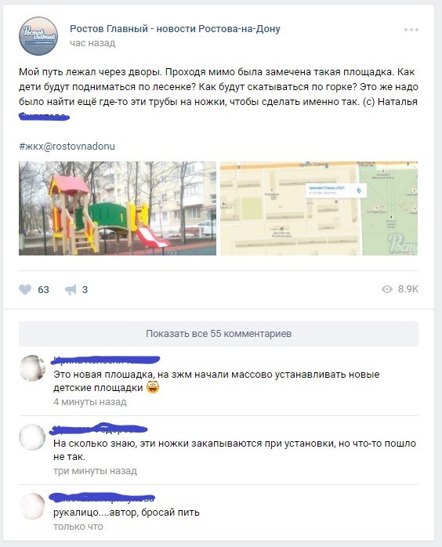Screen dimensions: 442x547
Task: Click the eye views counter icon
Action: click(x=387, y=289)
